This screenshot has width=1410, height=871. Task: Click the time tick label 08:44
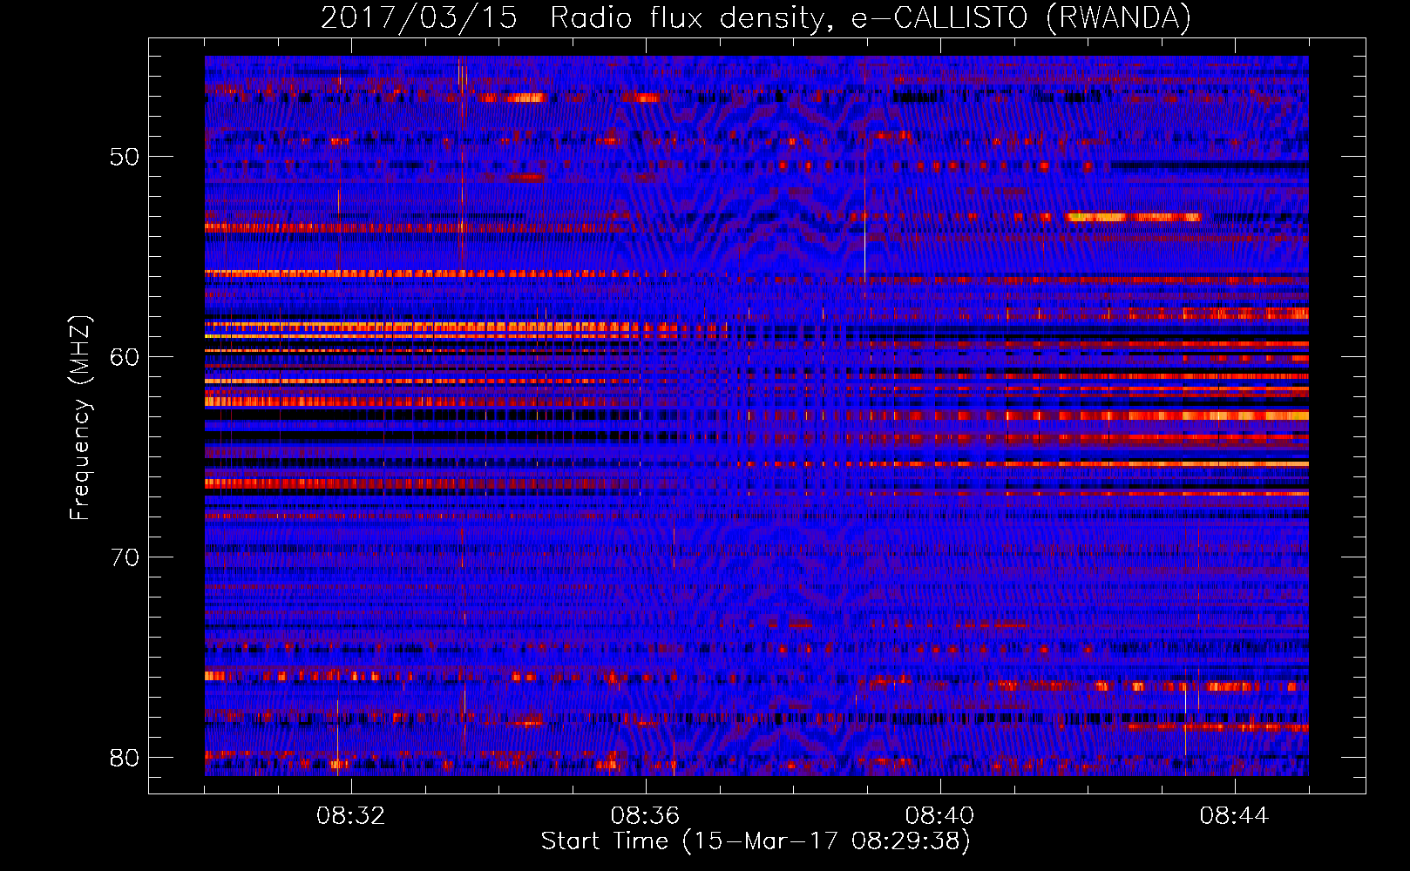click(x=1235, y=816)
